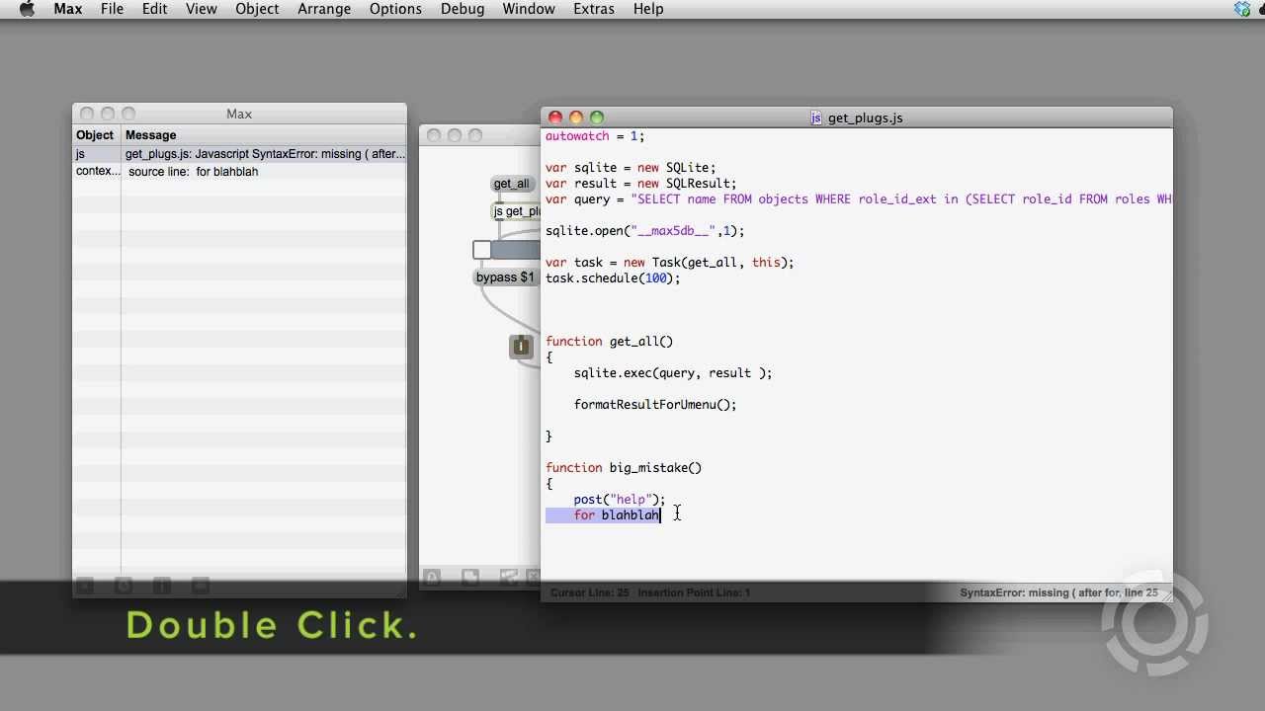Open the Extras menu
The width and height of the screenshot is (1265, 711).
pyautogui.click(x=594, y=9)
